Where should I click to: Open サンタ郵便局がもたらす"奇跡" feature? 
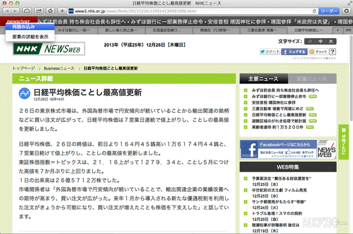[279, 202]
